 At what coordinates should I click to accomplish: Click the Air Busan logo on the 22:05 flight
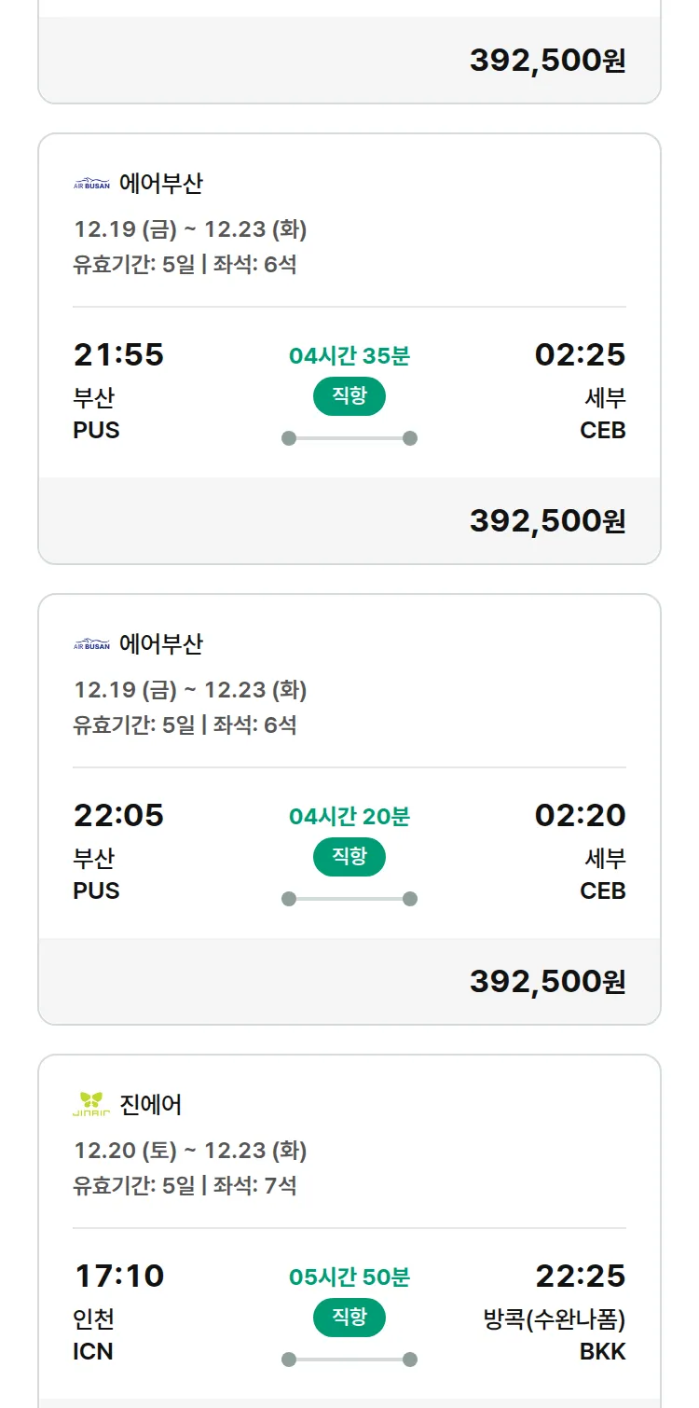coord(91,644)
